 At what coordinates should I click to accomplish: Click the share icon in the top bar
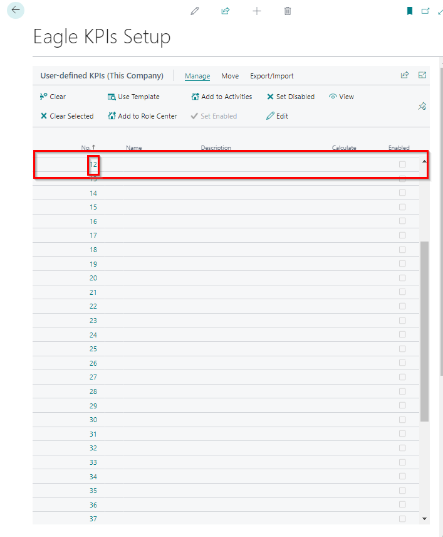click(x=226, y=11)
